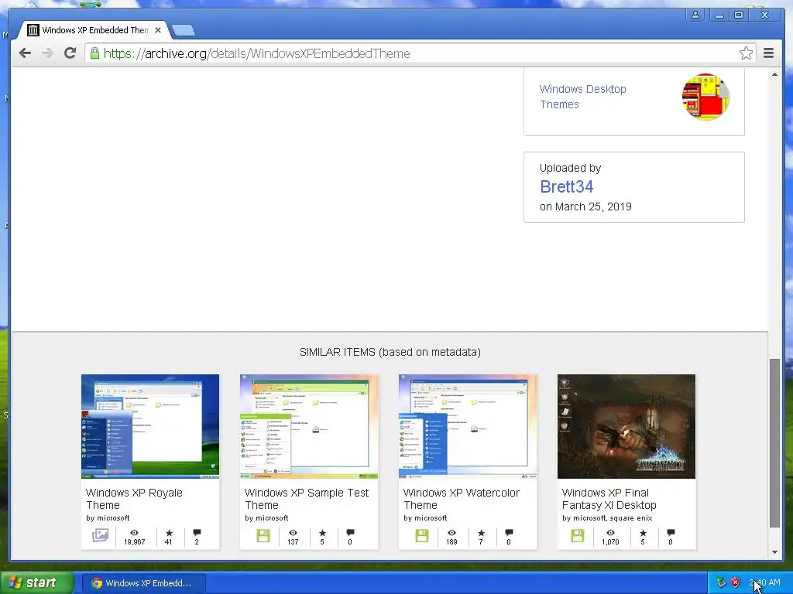Close the Windows XP Embedded Theme tab
The height and width of the screenshot is (594, 793).
coord(158,30)
